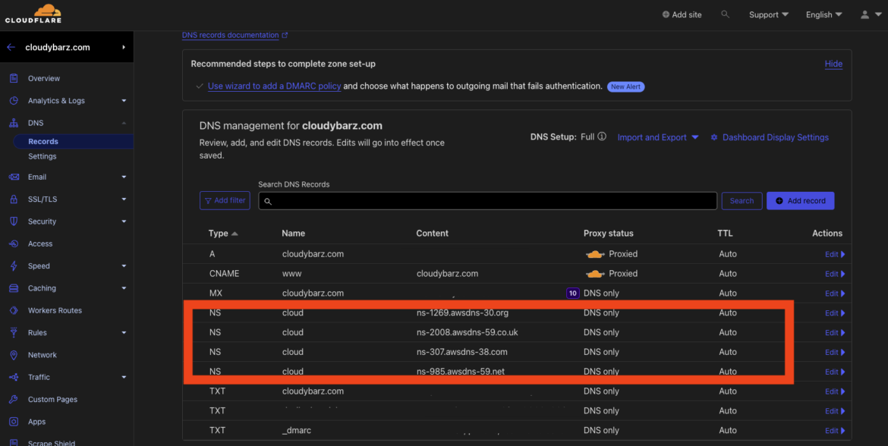Expand the Rules sidebar section
The height and width of the screenshot is (446, 888).
pos(36,332)
